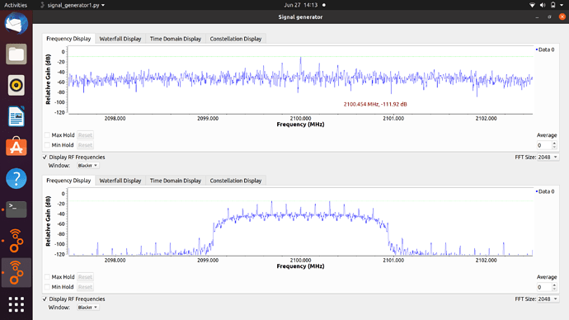The height and width of the screenshot is (320, 569).
Task: Open top FFT Size 2048 dropdown
Action: click(x=548, y=157)
